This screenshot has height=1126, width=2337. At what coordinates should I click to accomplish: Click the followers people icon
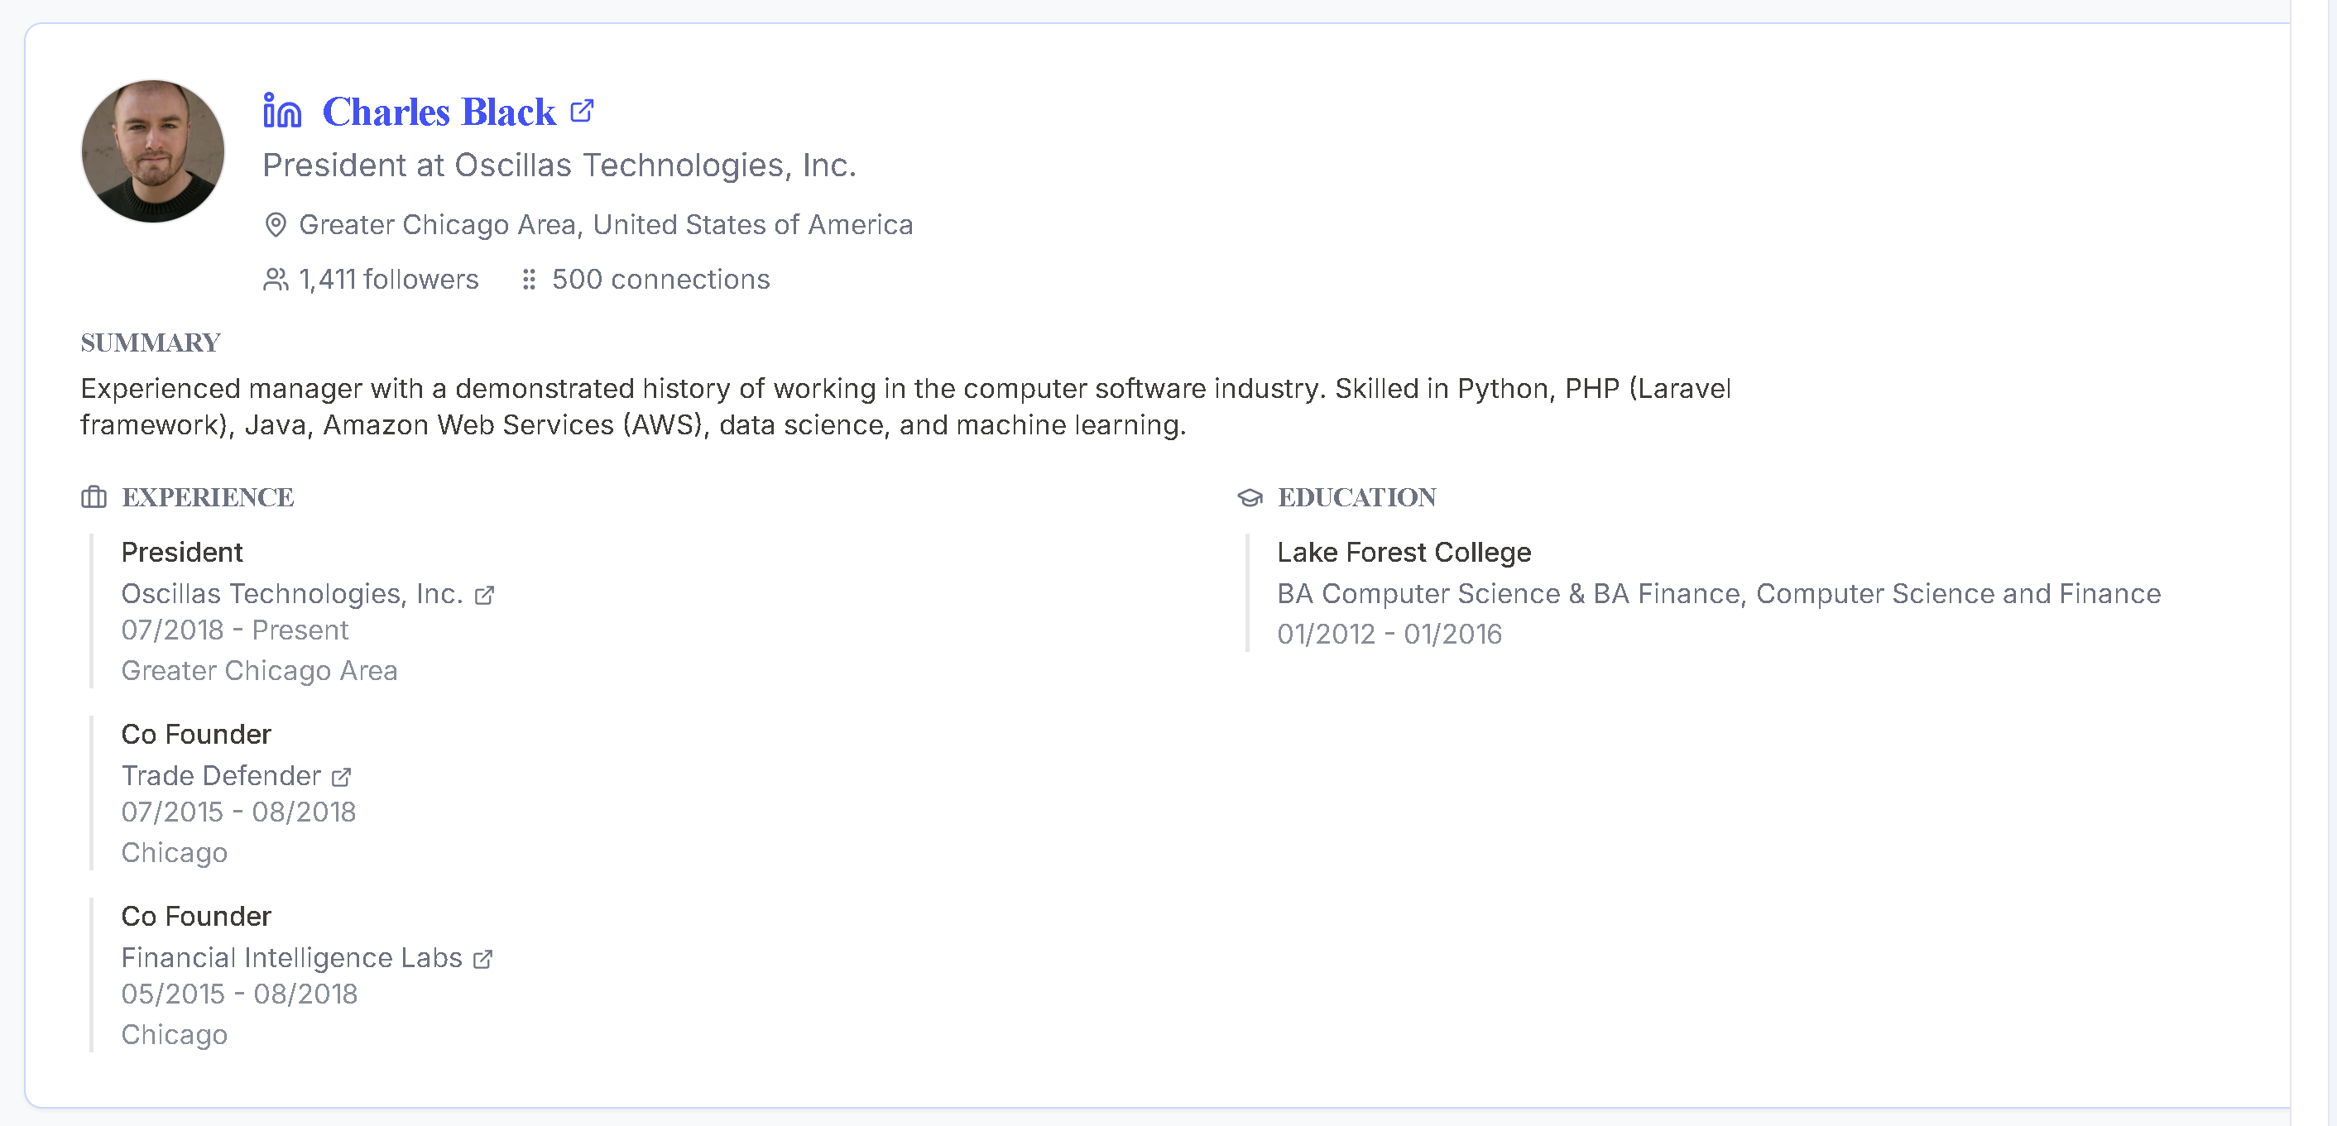[276, 280]
